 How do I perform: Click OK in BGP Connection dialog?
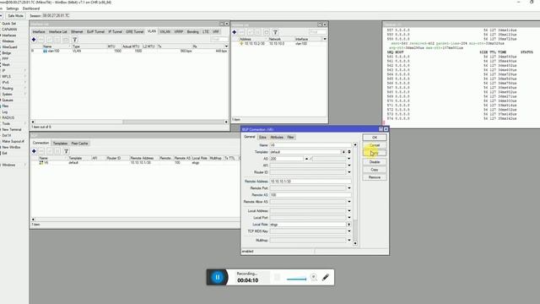point(375,138)
